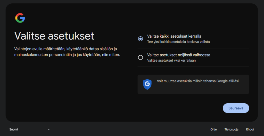Click the 'Valitse asetukset yksi kerrallaan' subtitle
Viewport: 264px width, 136px height.
click(x=171, y=61)
